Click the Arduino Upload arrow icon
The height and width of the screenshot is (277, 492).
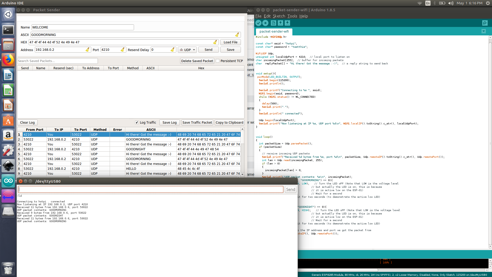click(x=265, y=23)
